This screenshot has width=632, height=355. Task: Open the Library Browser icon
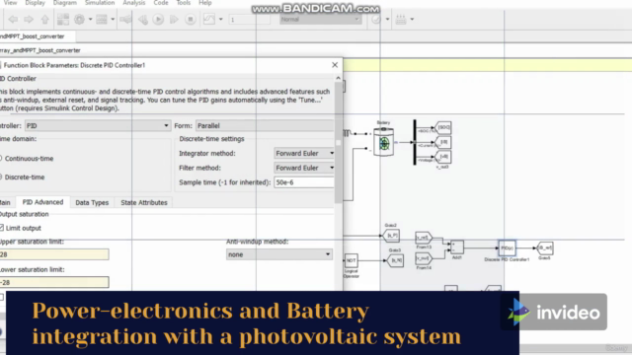click(63, 19)
